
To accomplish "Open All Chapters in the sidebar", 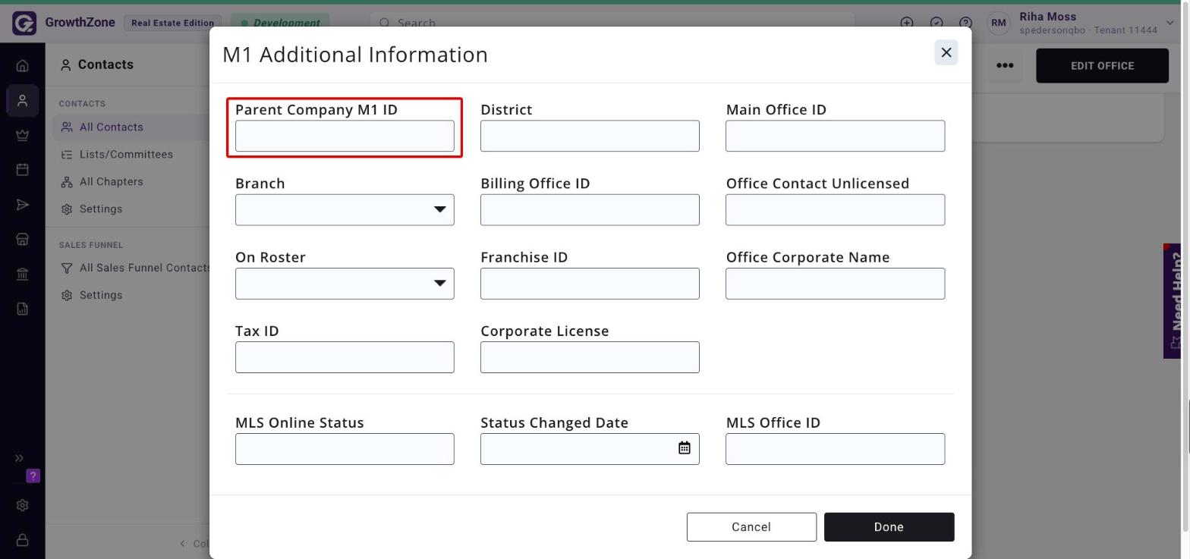I will pos(111,182).
